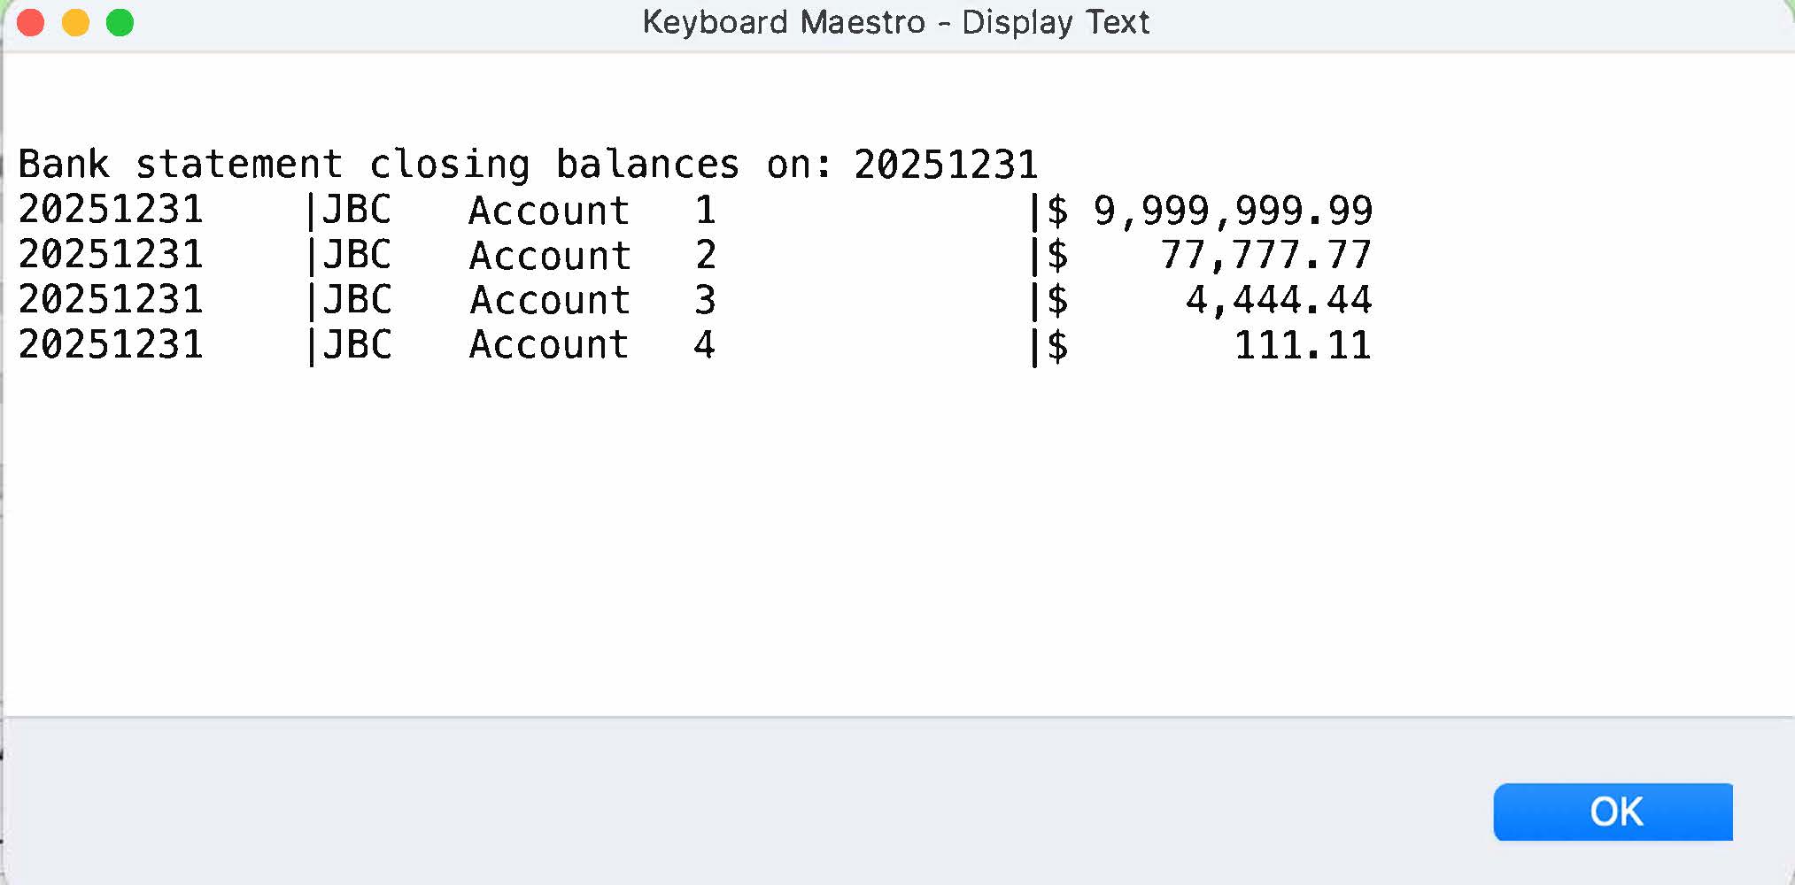Click the amount 111.11
Viewport: 1795px width, 885px height.
pos(1302,345)
